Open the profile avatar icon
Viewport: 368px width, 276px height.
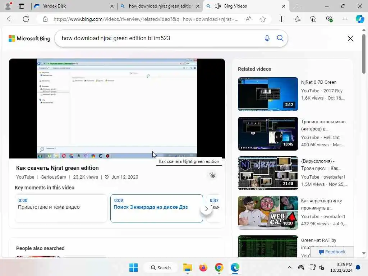[8, 6]
